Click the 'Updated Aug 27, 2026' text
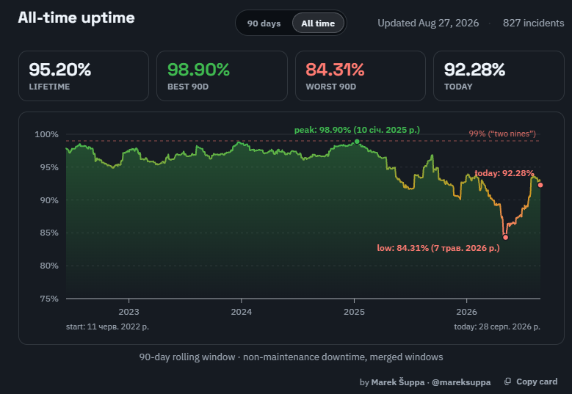 pyautogui.click(x=428, y=23)
